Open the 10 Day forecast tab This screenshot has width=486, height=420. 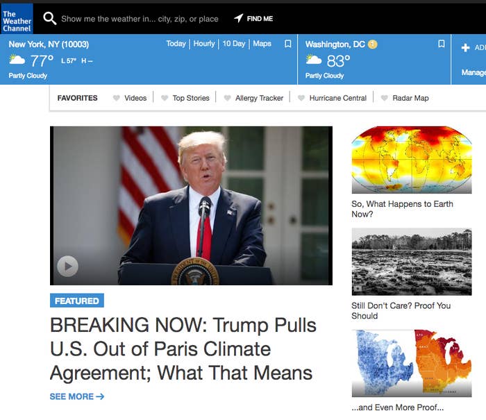234,44
